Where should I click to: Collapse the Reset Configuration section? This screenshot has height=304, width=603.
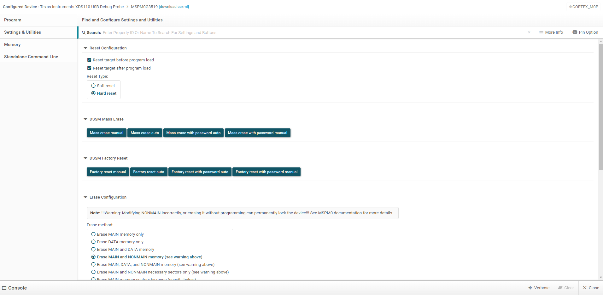85,48
